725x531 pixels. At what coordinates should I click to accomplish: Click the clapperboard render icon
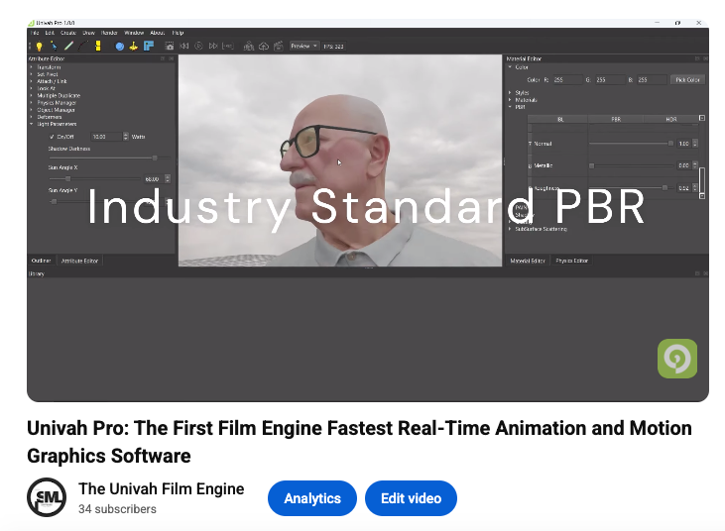pyautogui.click(x=279, y=47)
